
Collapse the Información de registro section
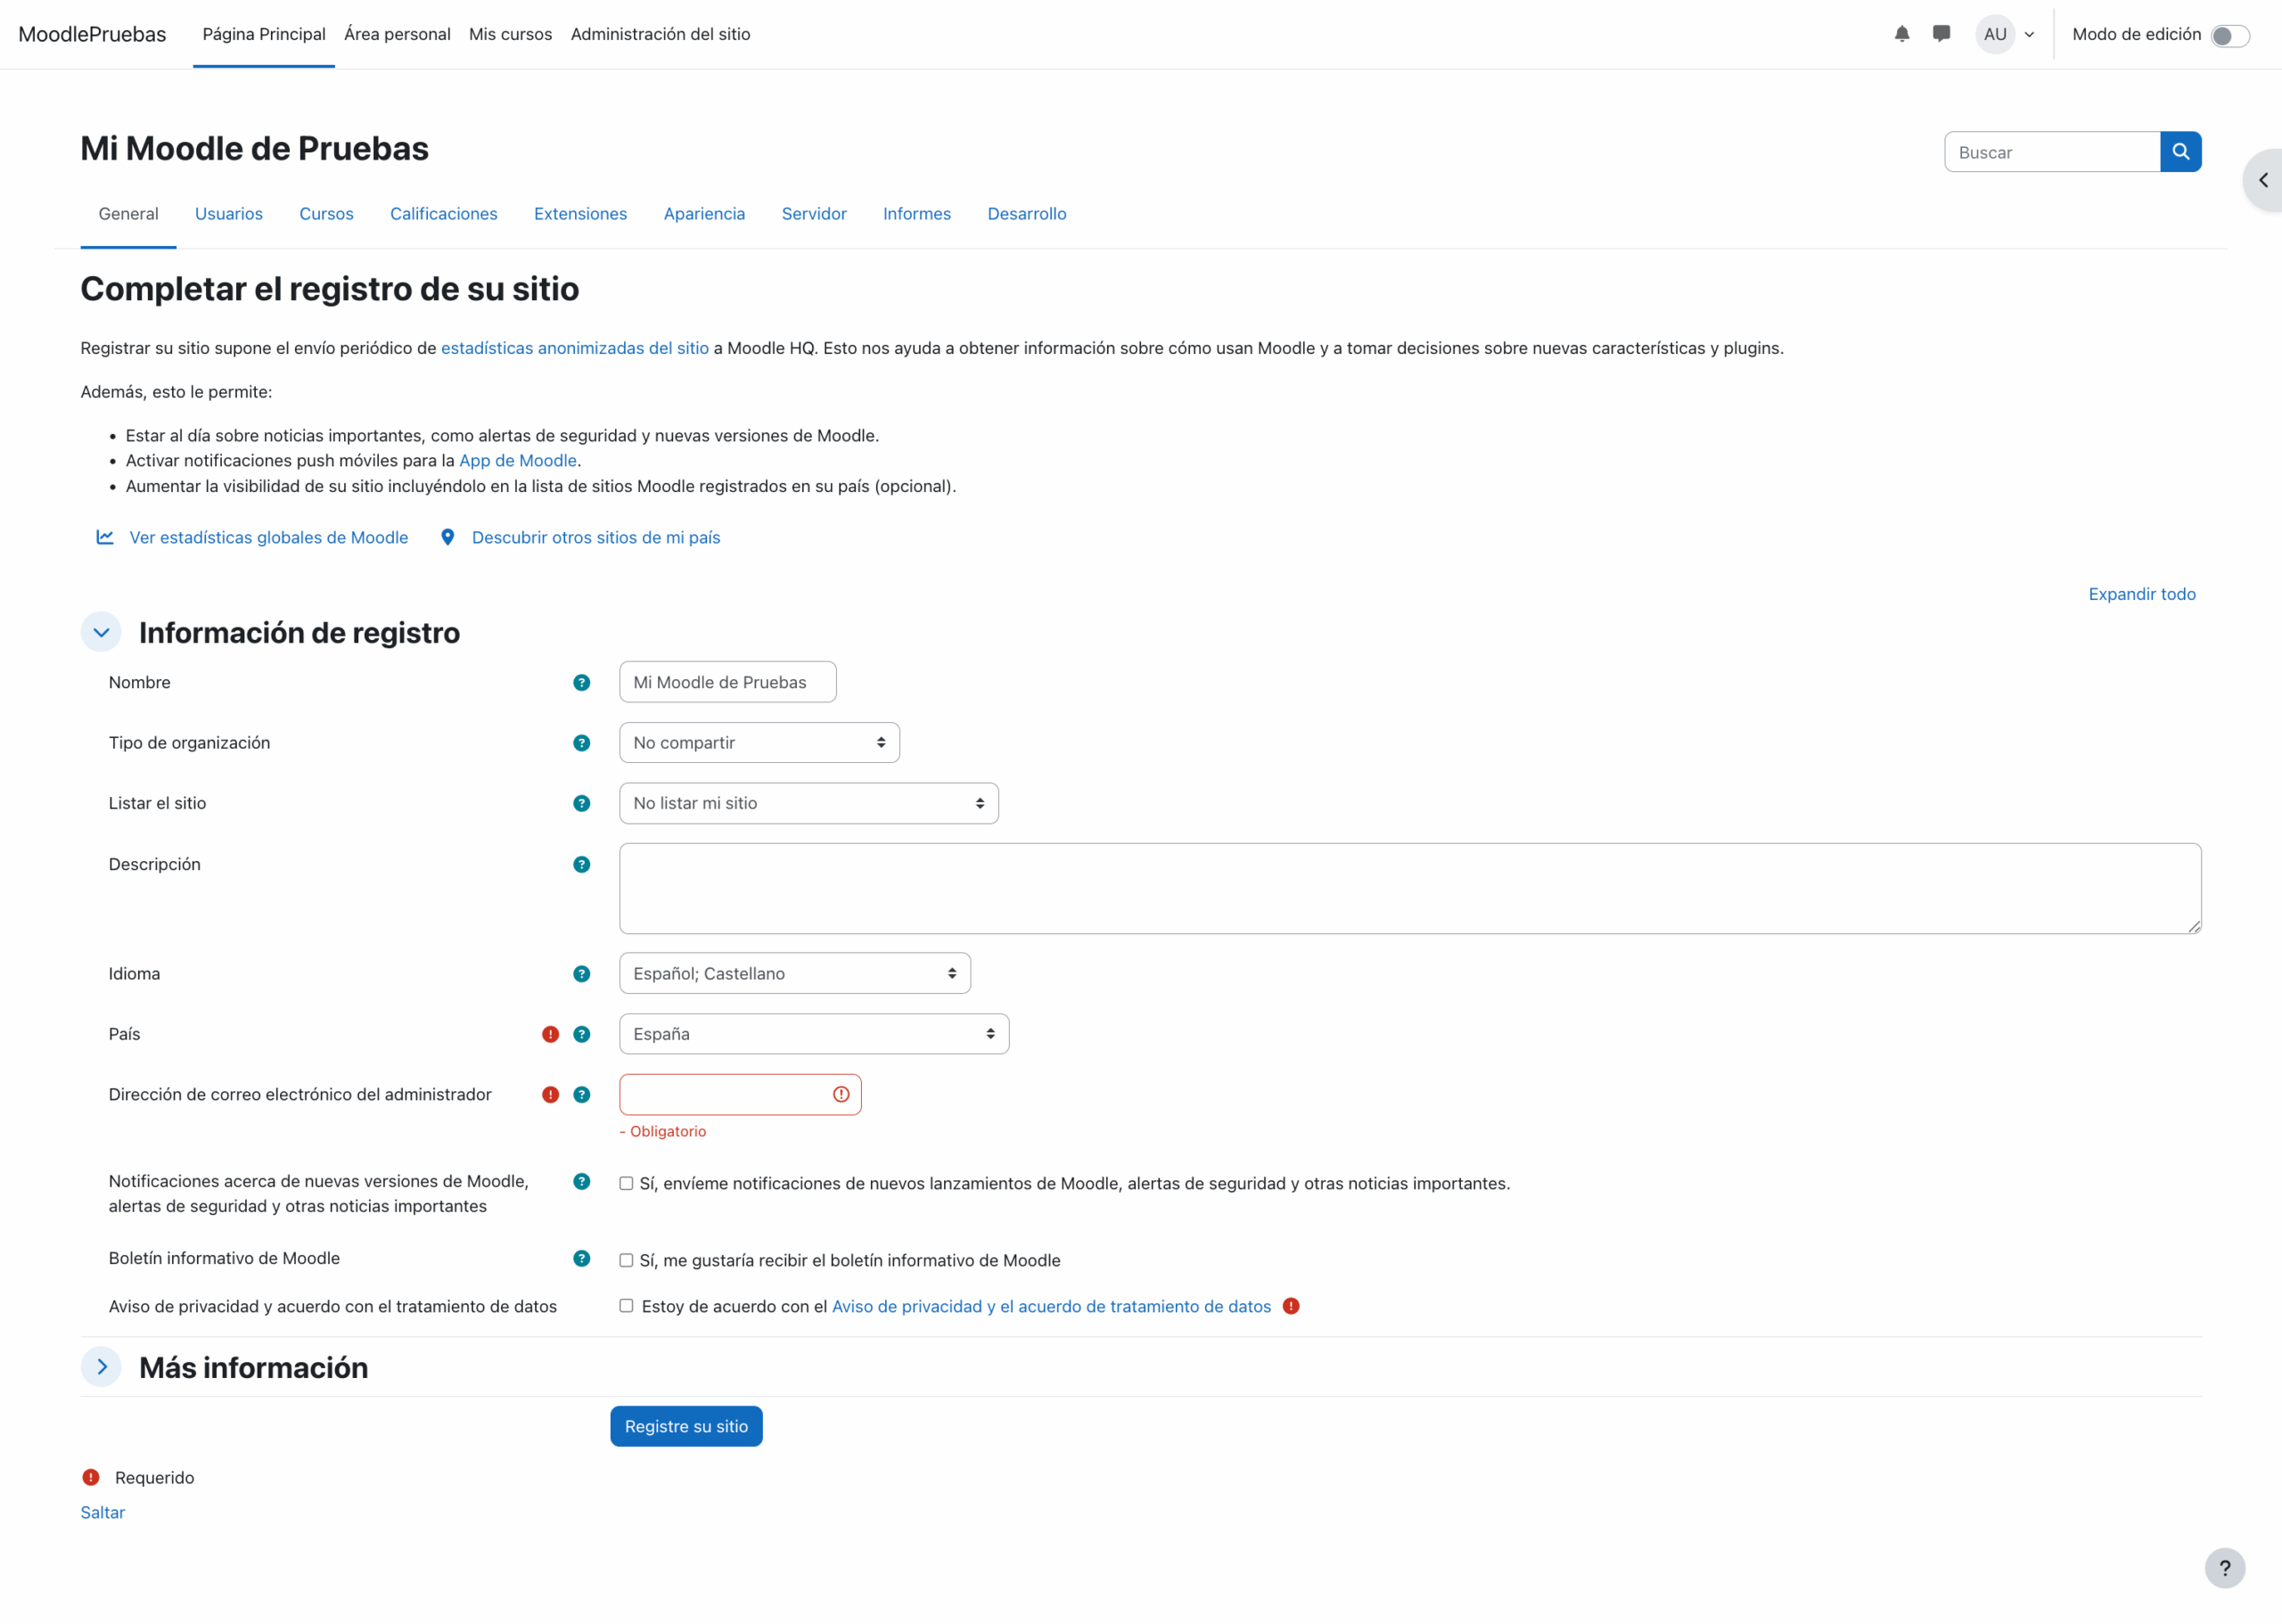click(x=101, y=632)
